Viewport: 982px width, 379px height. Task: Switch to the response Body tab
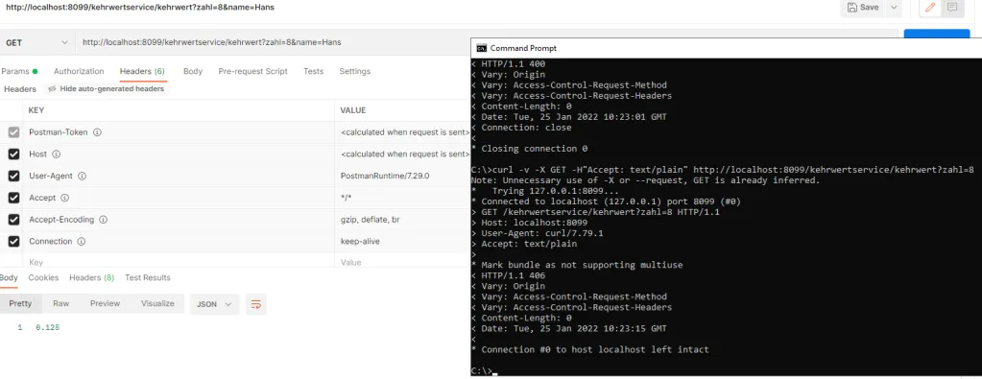8,277
